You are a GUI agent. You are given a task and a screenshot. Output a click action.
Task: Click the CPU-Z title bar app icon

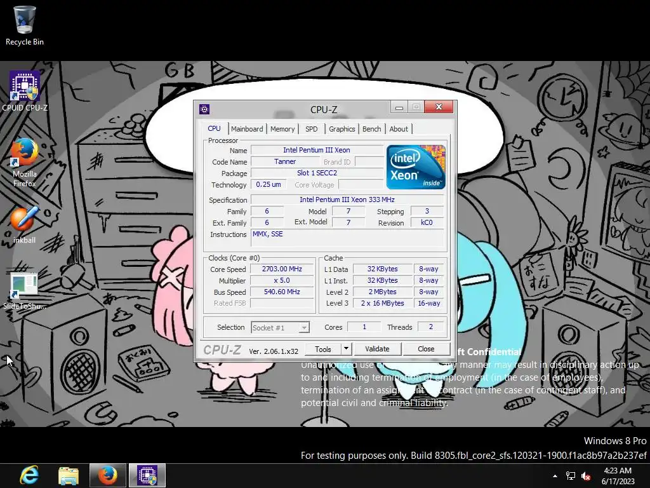tap(204, 109)
